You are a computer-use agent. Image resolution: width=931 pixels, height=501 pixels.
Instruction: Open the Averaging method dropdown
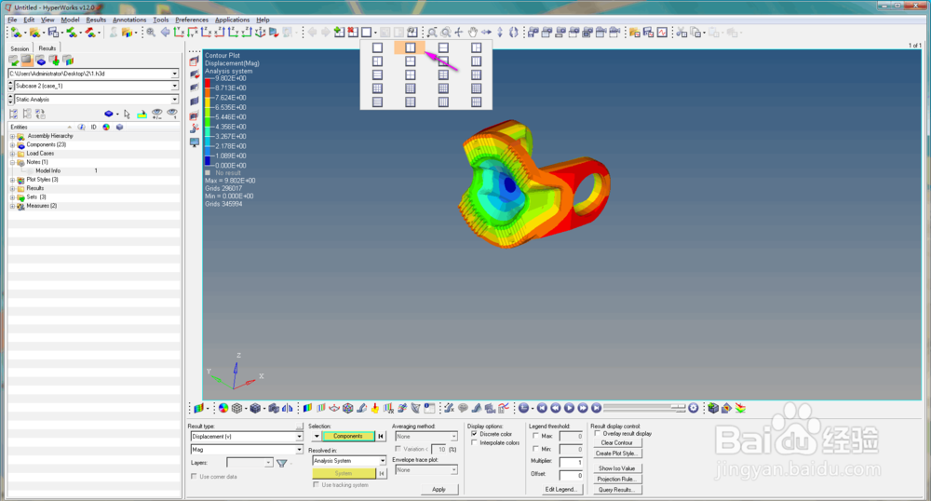point(453,437)
